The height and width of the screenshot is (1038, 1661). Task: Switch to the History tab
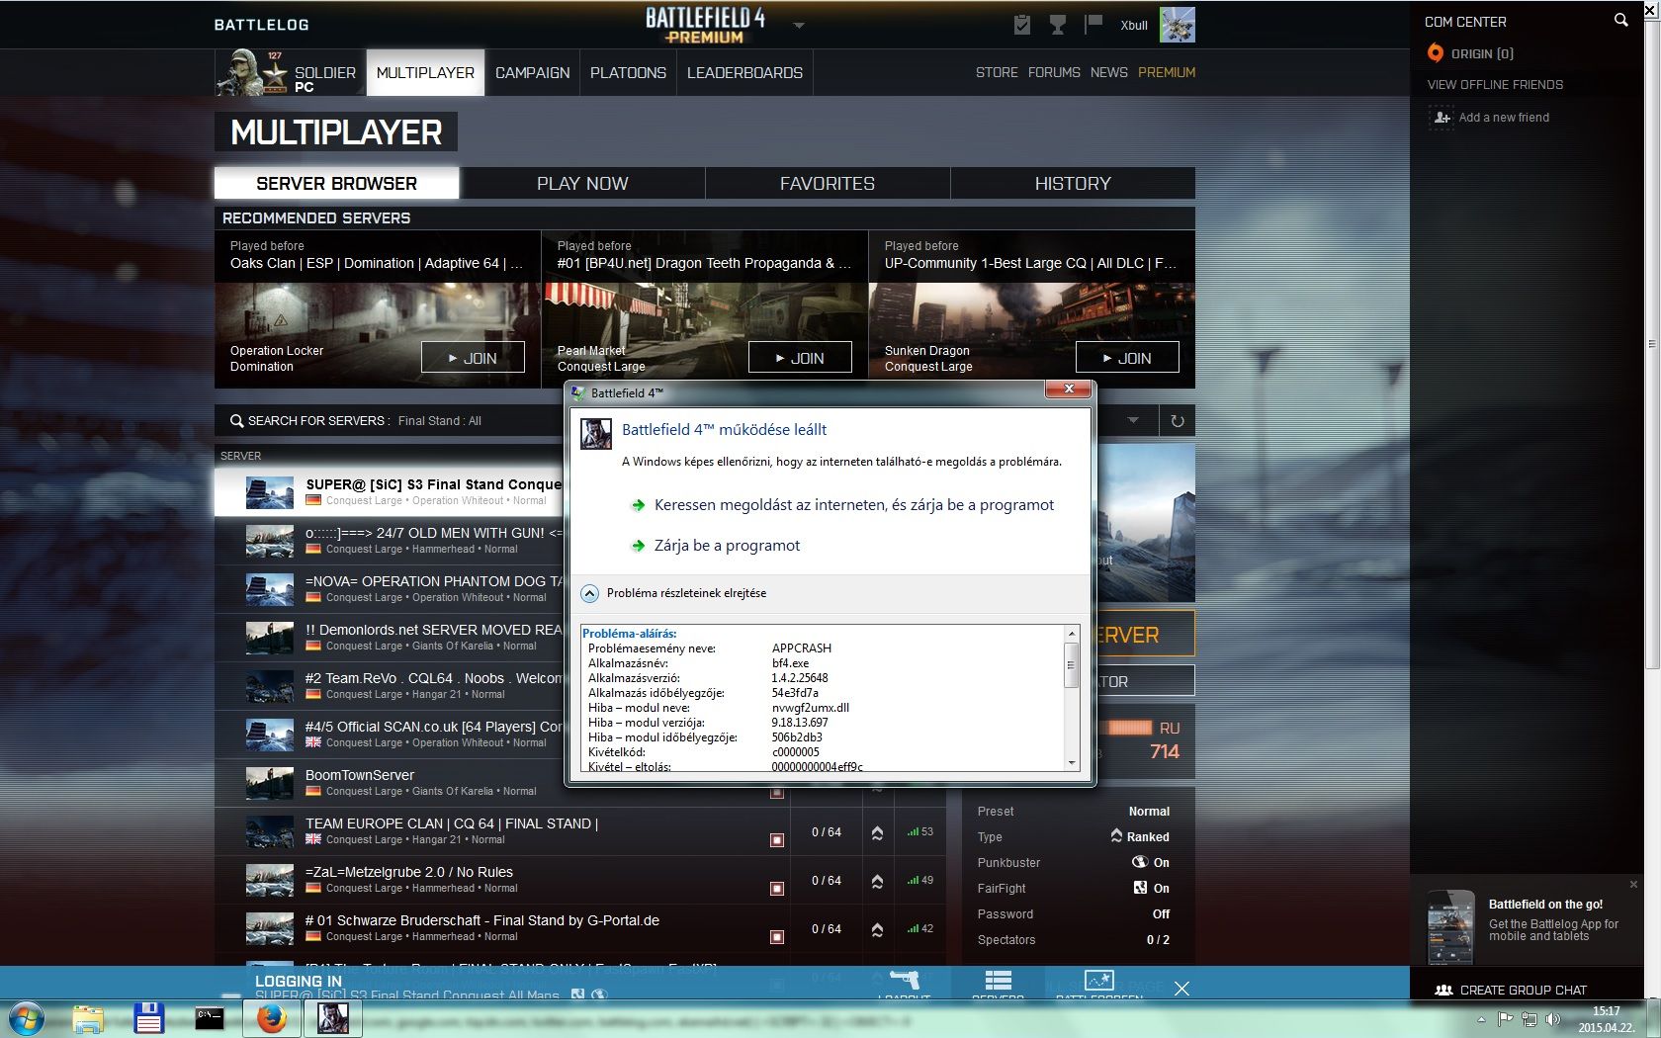1073,183
